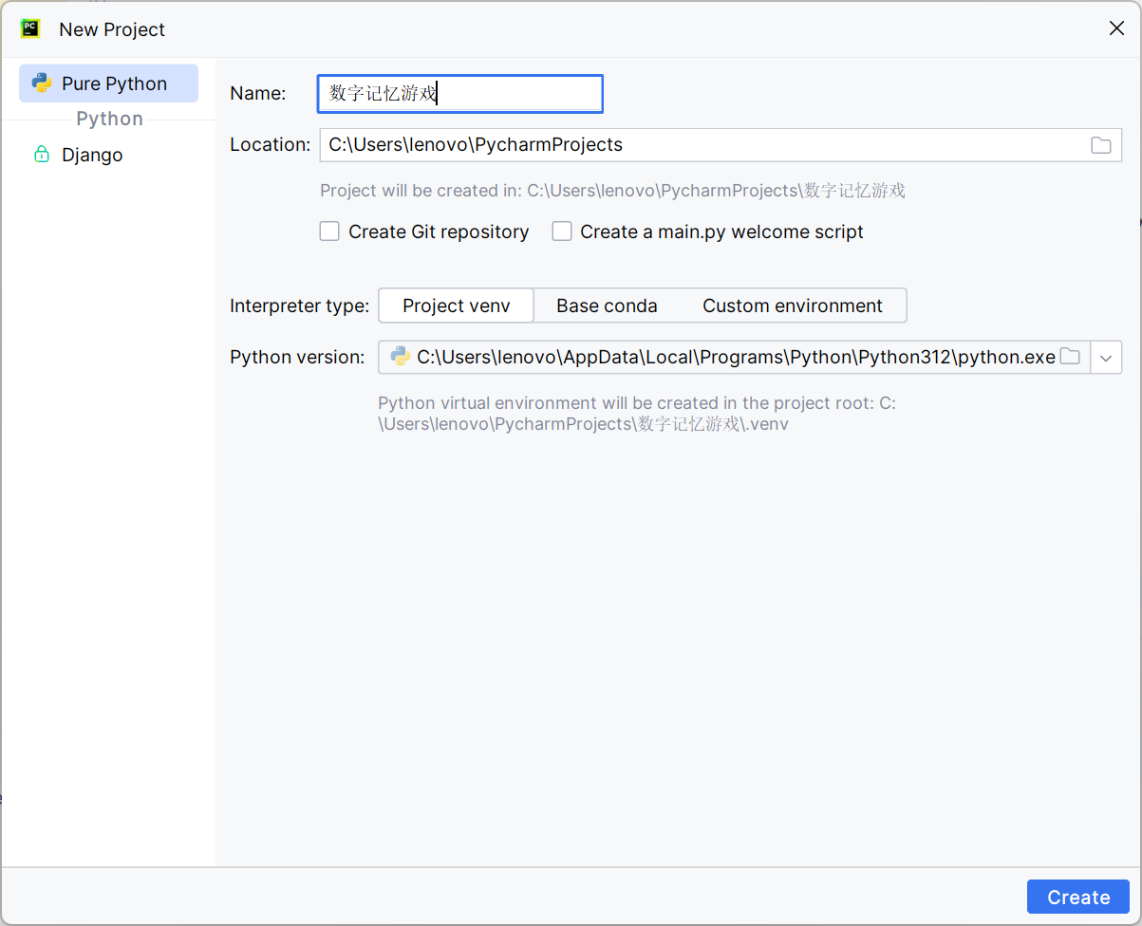Viewport: 1142px width, 926px height.
Task: Click the Django lock icon in sidebar
Action: tap(42, 155)
